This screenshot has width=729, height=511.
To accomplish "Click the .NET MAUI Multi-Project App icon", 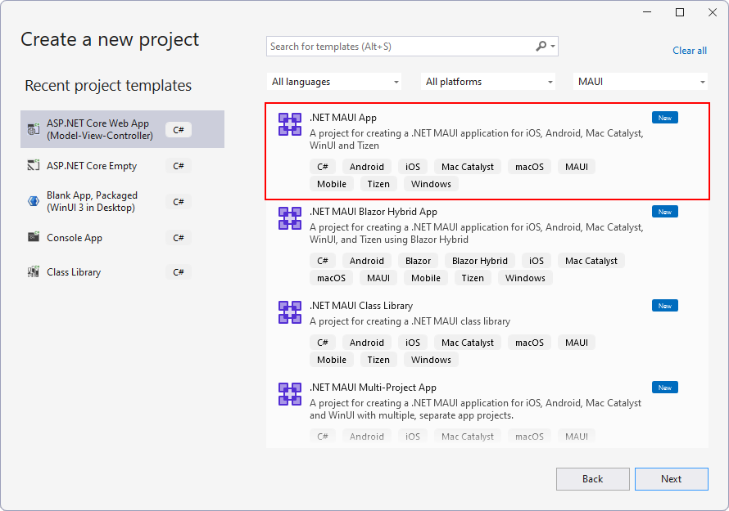I will click(289, 393).
